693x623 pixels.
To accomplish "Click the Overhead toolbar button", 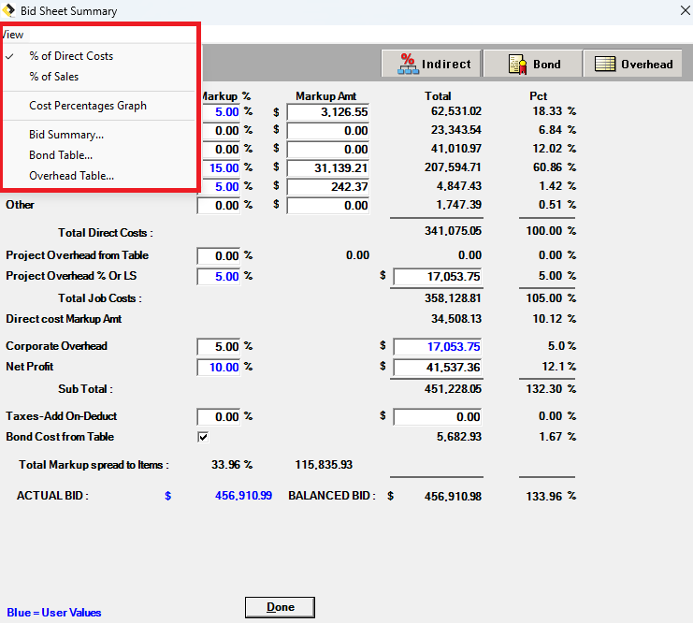I will (633, 64).
